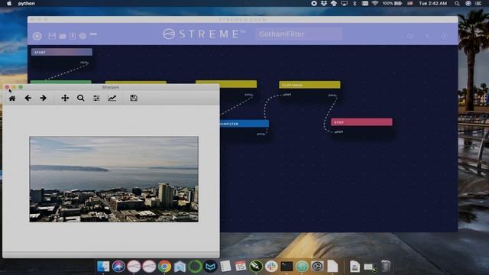Click the eye preview icon in Streme header

pyautogui.click(x=411, y=36)
